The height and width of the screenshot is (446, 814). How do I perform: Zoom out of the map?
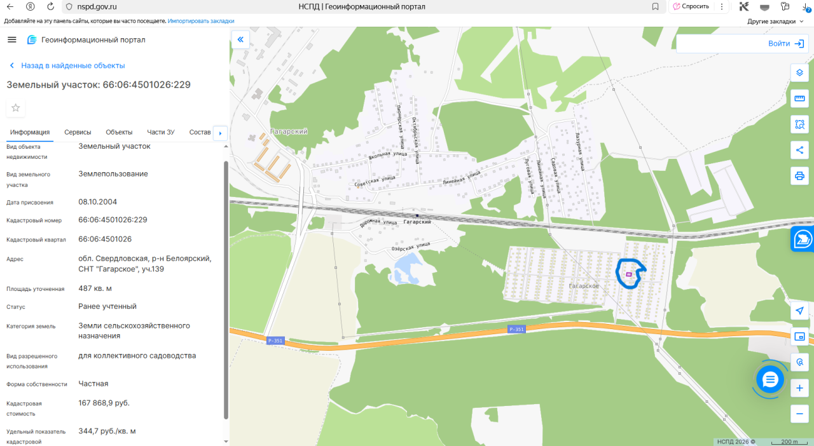click(800, 414)
